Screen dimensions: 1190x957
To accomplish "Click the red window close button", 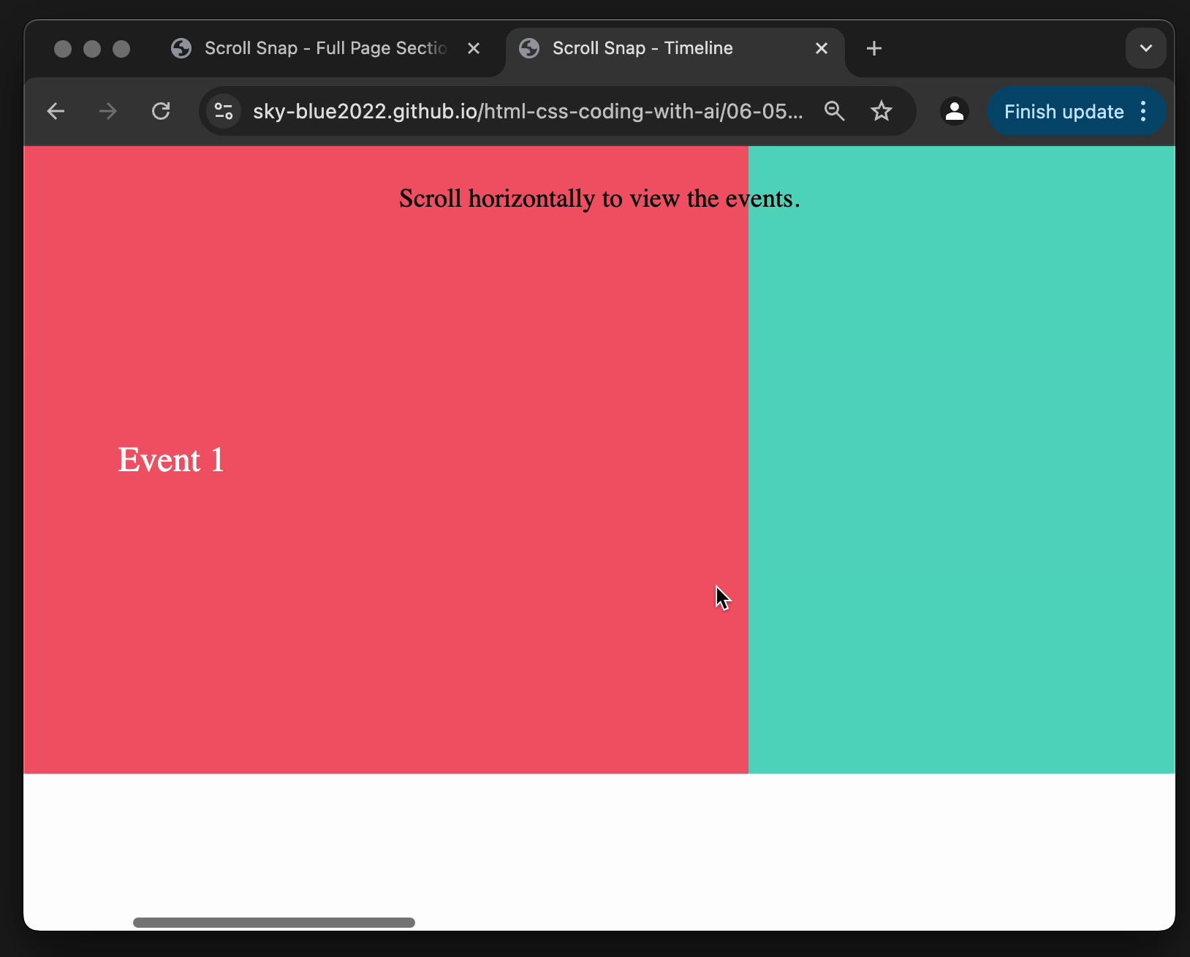I will [63, 48].
